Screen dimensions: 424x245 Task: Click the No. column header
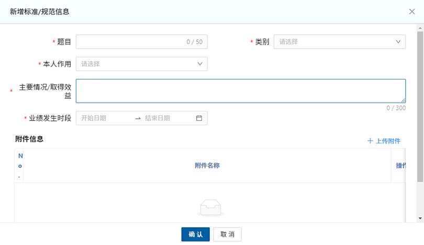tap(20, 165)
